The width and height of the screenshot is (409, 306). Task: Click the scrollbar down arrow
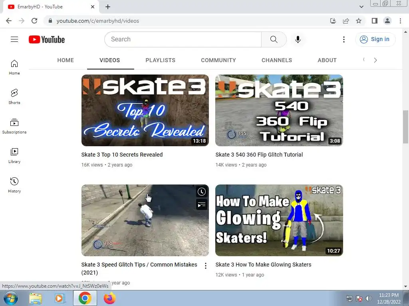tap(405, 286)
